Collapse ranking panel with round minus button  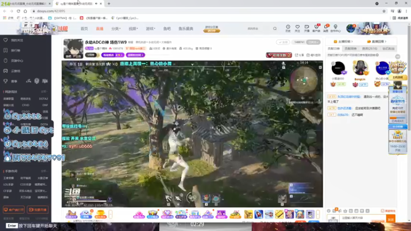[x=398, y=56]
